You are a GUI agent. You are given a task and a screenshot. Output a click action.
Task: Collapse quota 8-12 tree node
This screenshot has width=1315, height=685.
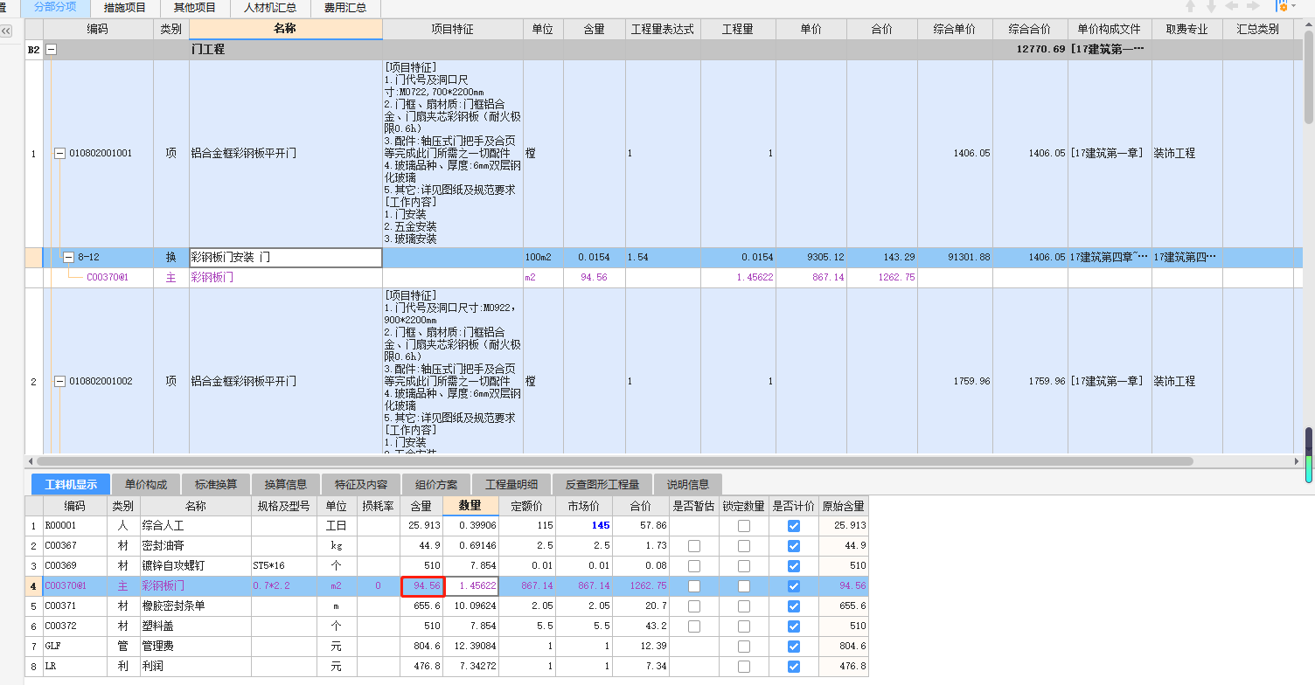click(x=68, y=257)
